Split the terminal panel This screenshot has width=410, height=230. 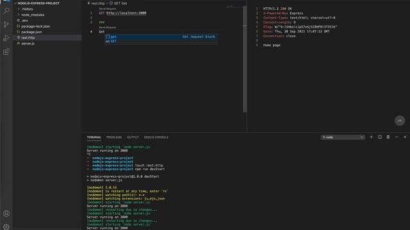point(380,137)
